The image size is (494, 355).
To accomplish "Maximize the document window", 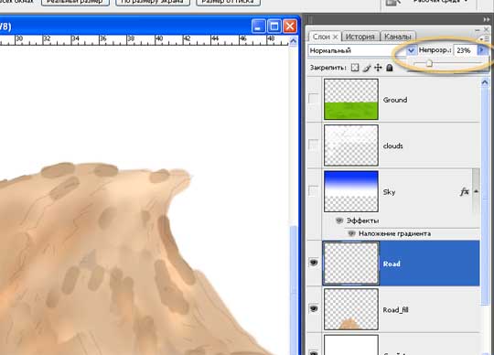I will point(274,27).
